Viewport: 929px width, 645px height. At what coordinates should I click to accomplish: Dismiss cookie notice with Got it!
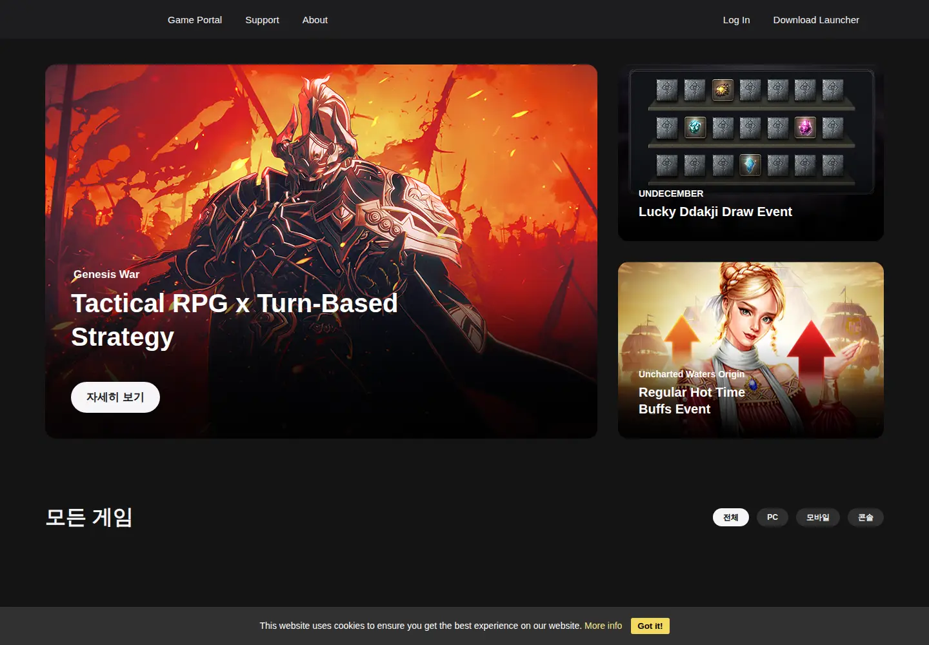[650, 626]
